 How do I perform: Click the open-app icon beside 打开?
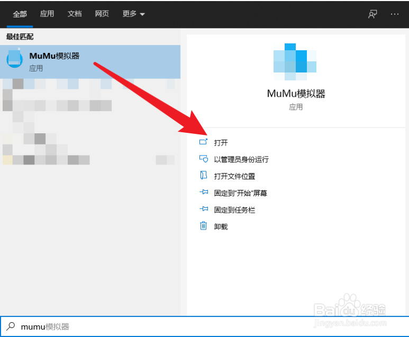pyautogui.click(x=204, y=142)
